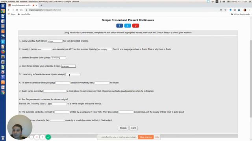Viewport: 252px width, 141px height.
Task: Open the New folder bookmark
Action: pyautogui.click(x=24, y=14)
